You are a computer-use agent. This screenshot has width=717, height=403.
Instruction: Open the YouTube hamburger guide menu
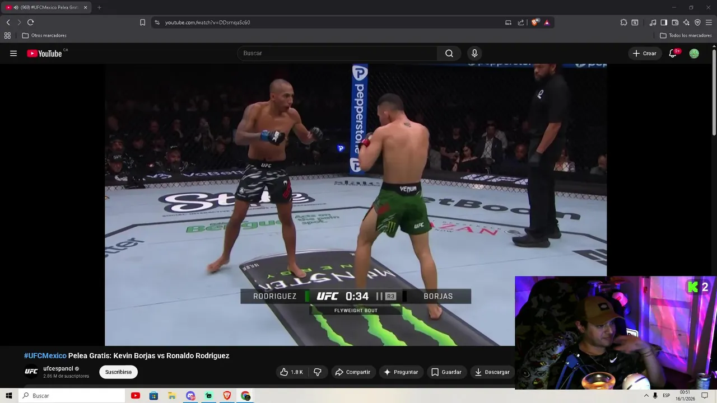(x=13, y=53)
